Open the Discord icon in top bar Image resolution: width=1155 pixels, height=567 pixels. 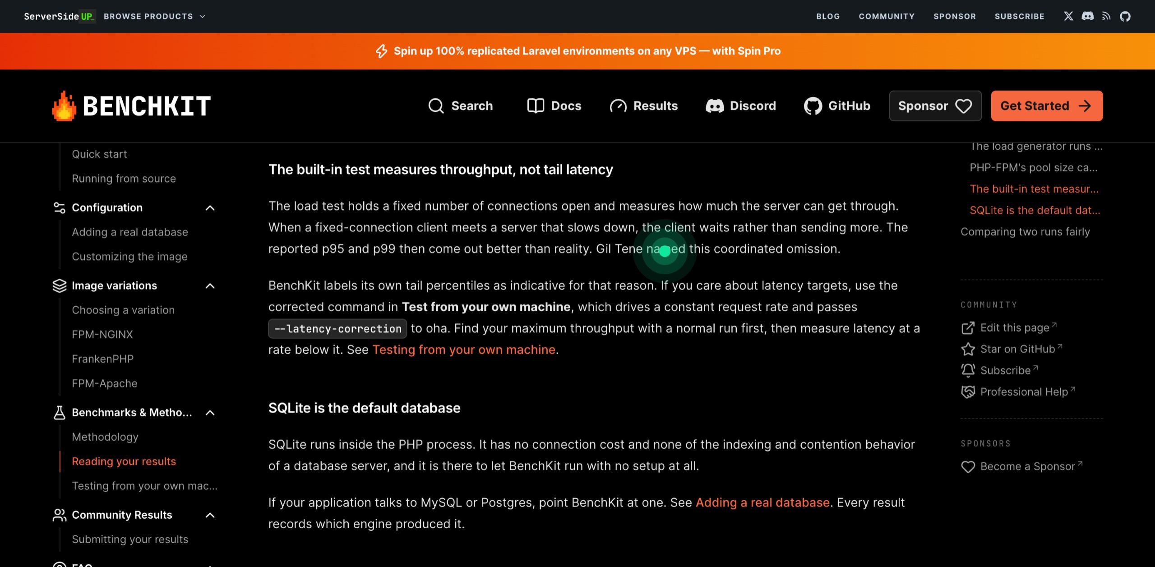[1088, 16]
